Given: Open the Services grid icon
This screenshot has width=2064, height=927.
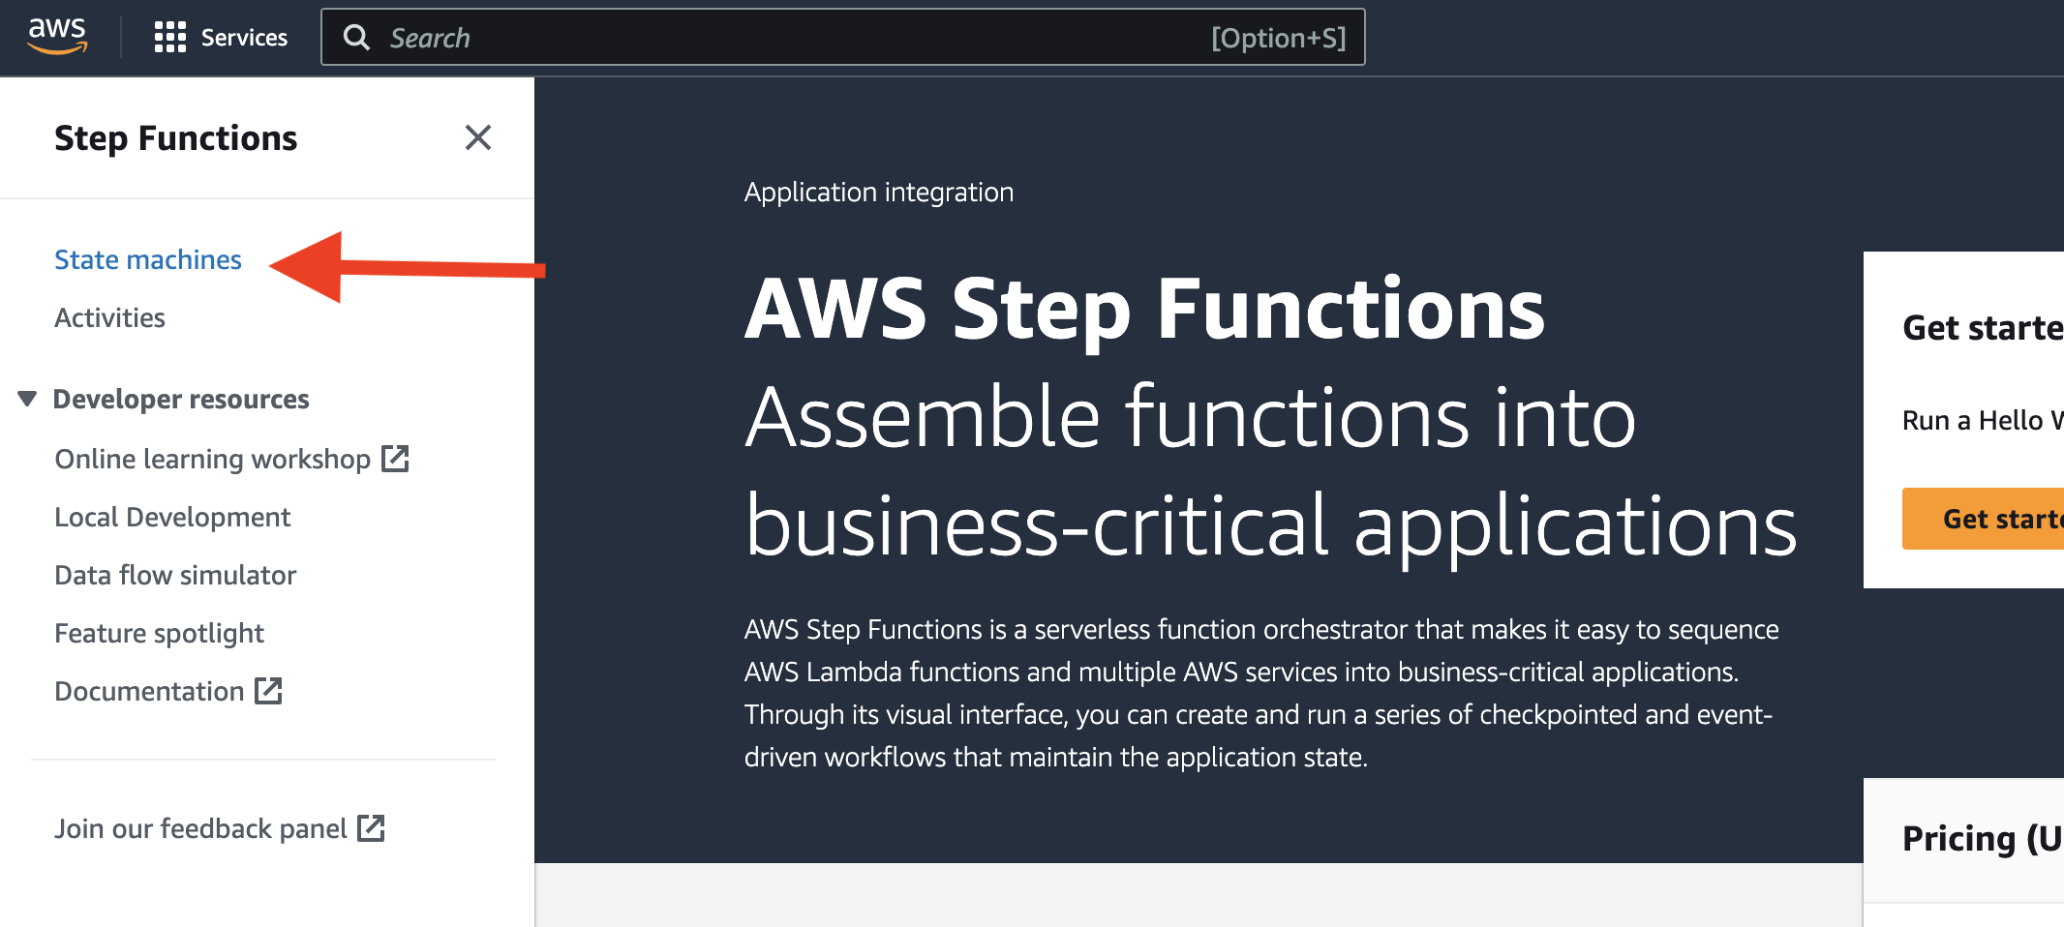Looking at the screenshot, I should [x=170, y=38].
